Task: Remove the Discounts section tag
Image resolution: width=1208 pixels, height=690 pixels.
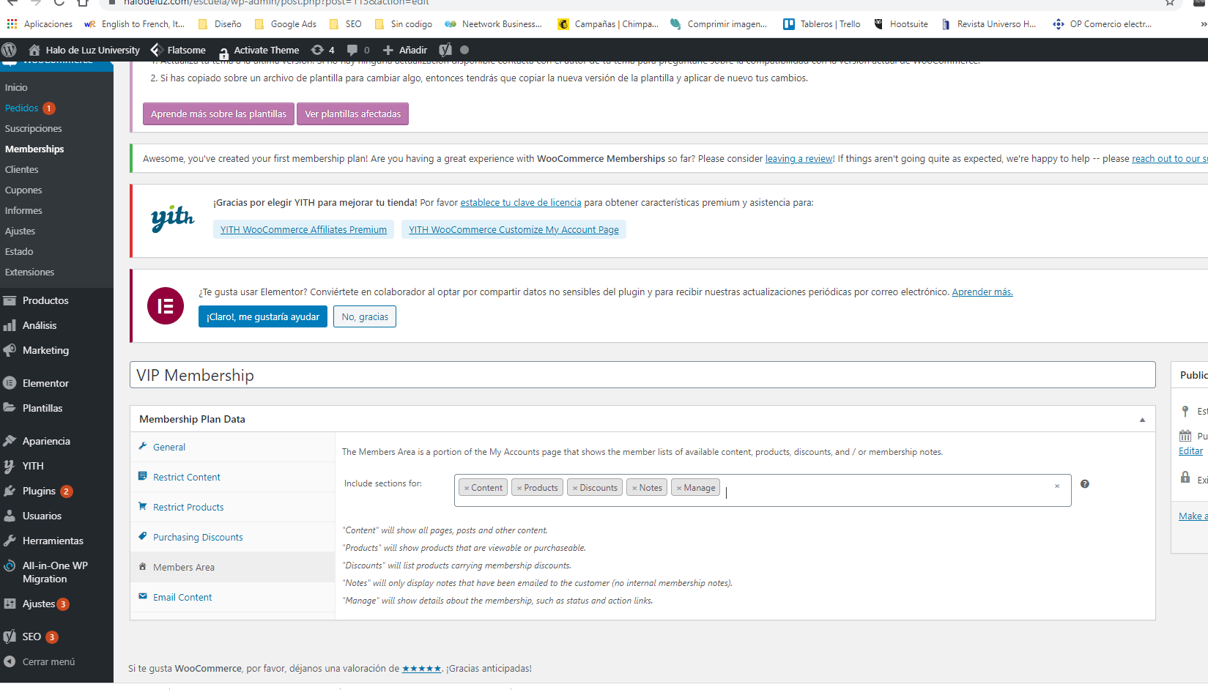Action: 575,488
